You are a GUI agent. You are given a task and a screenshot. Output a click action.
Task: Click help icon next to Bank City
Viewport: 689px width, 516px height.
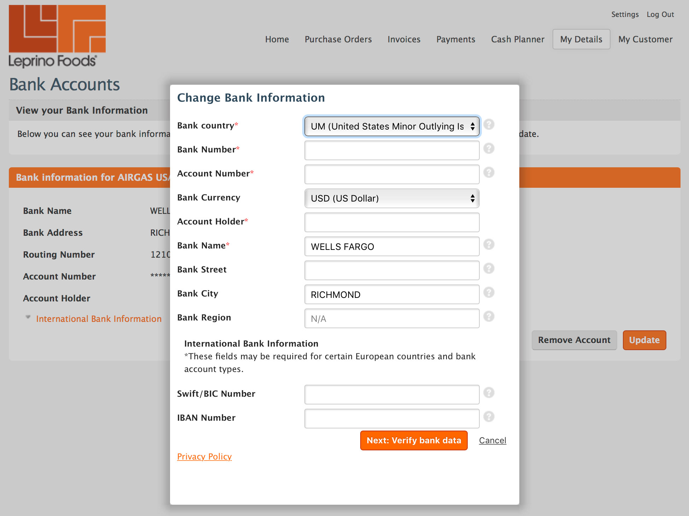(x=489, y=293)
